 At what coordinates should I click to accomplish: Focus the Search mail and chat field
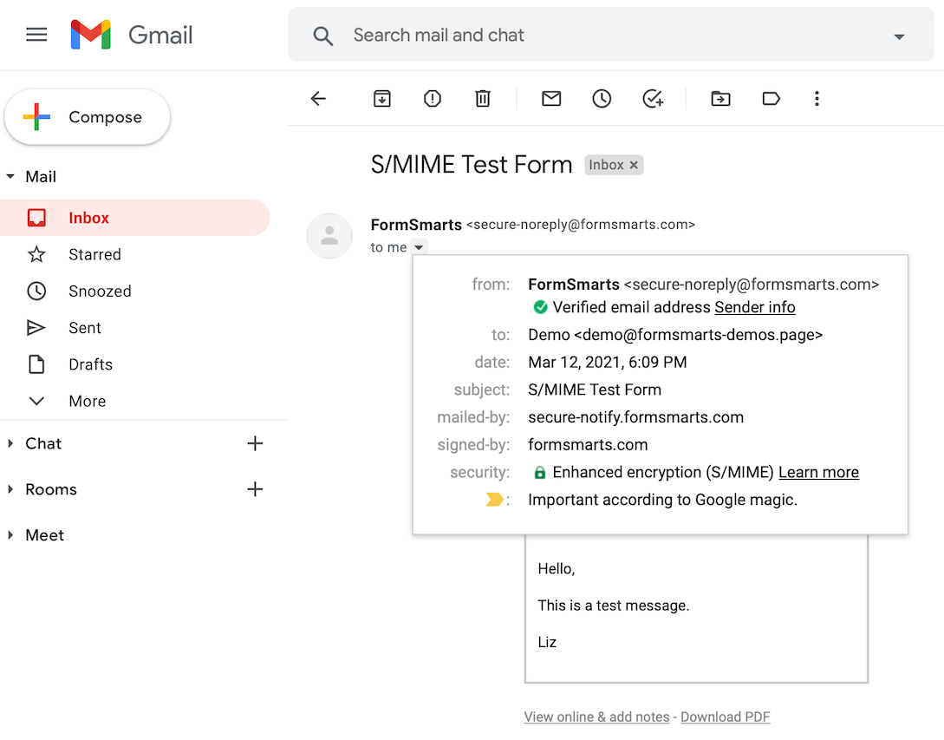pos(611,35)
